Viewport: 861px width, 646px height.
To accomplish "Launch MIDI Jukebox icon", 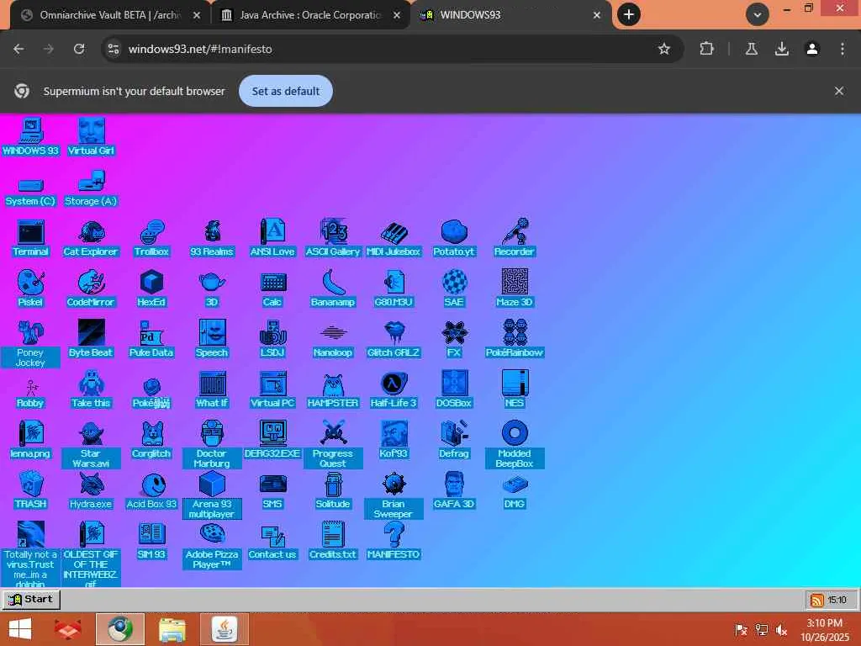I will click(394, 238).
